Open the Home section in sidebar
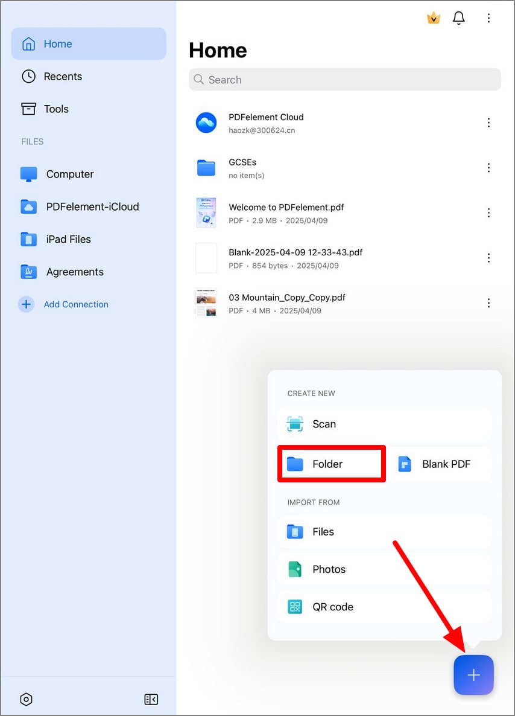The height and width of the screenshot is (716, 515). point(89,44)
